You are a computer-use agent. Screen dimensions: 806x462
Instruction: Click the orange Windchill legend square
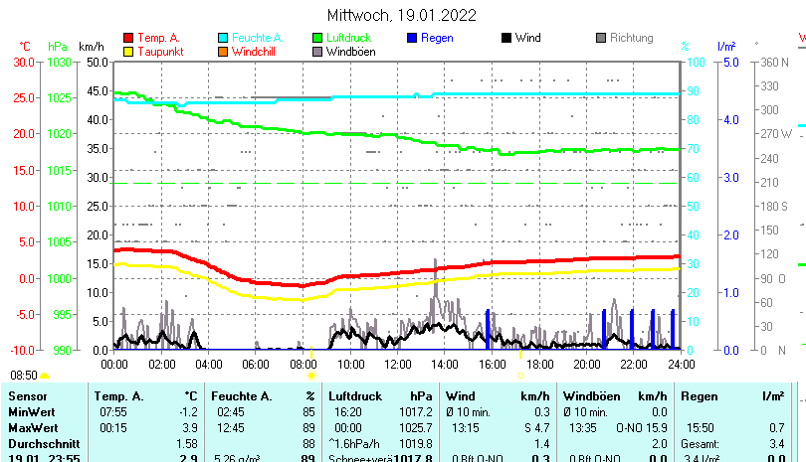224,52
